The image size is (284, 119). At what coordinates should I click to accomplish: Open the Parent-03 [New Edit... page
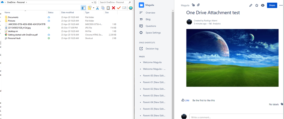[x=154, y=95]
